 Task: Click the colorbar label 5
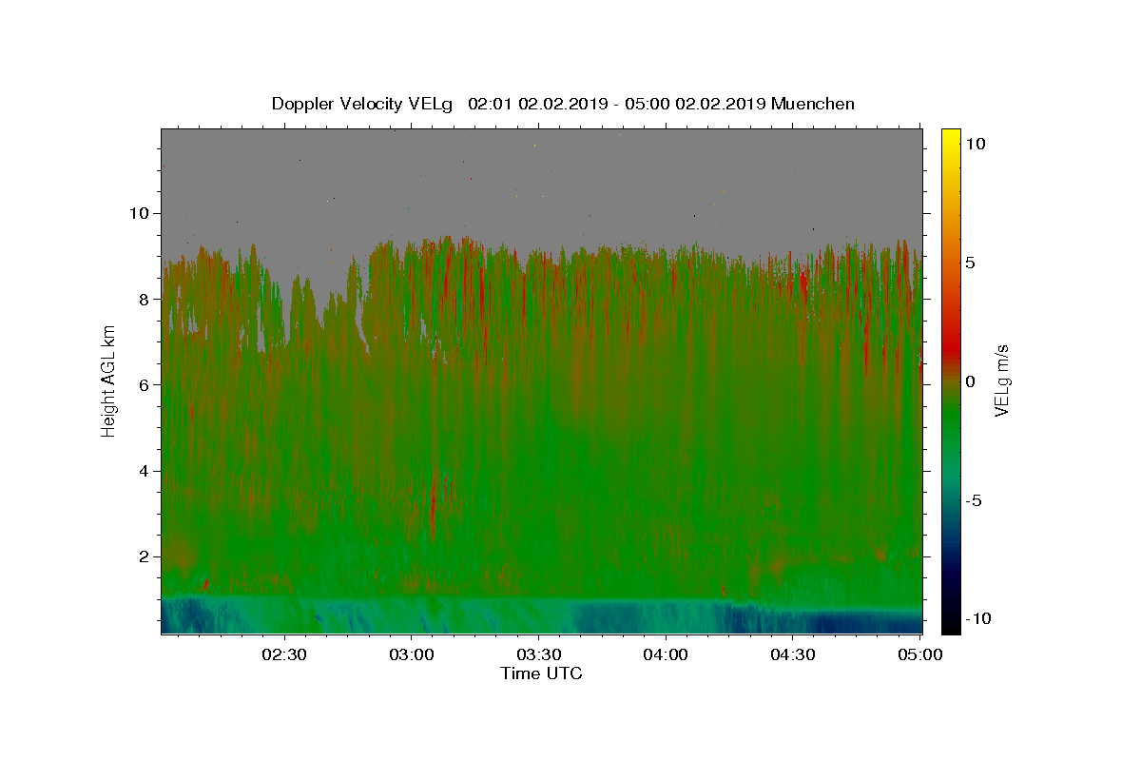click(970, 263)
